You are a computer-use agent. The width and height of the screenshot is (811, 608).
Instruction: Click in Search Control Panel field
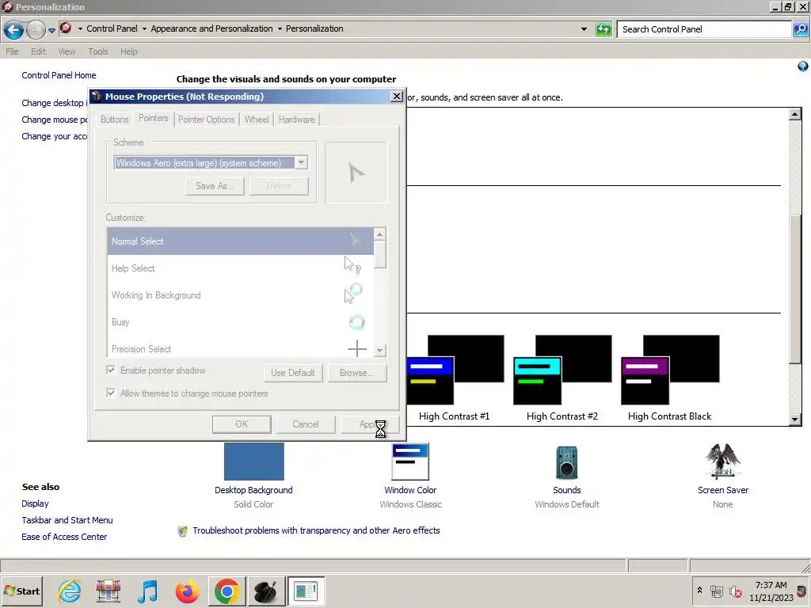pos(704,29)
